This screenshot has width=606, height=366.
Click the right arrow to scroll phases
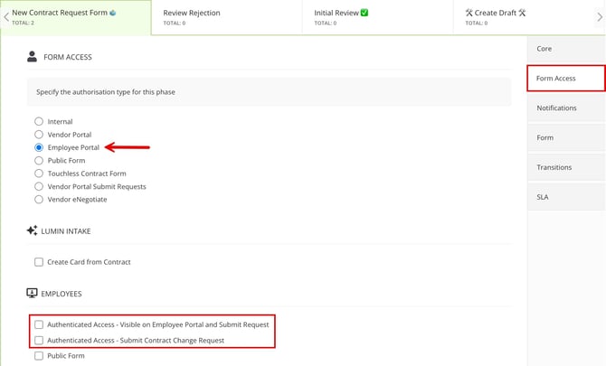coord(599,17)
